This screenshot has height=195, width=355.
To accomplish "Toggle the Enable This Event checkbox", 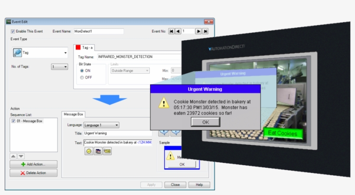I will click(13, 32).
